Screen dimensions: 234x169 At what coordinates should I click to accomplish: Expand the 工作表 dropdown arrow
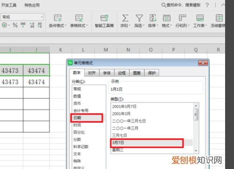tap(206, 25)
